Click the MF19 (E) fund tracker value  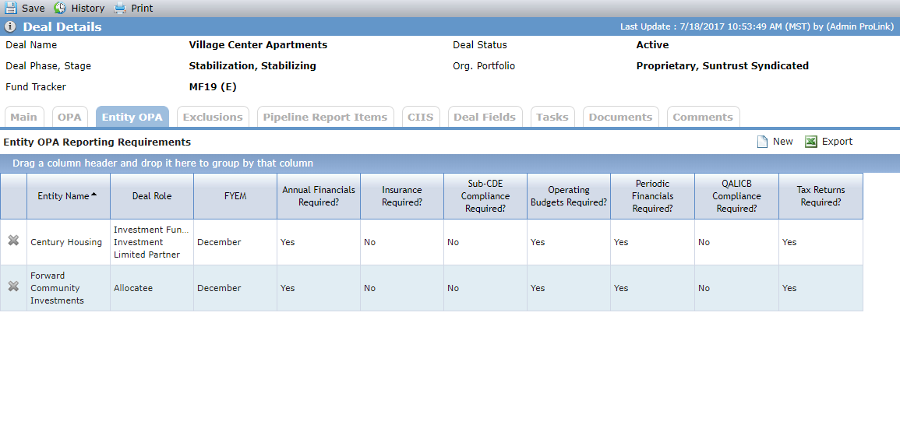point(213,87)
